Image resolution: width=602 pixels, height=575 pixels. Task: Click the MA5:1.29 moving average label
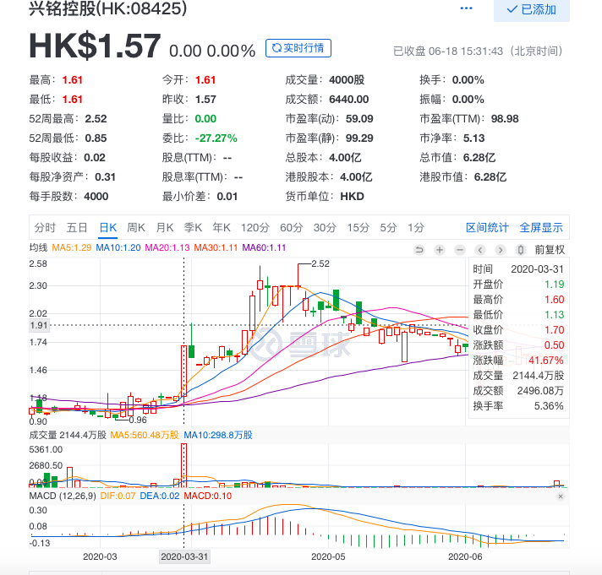click(71, 247)
